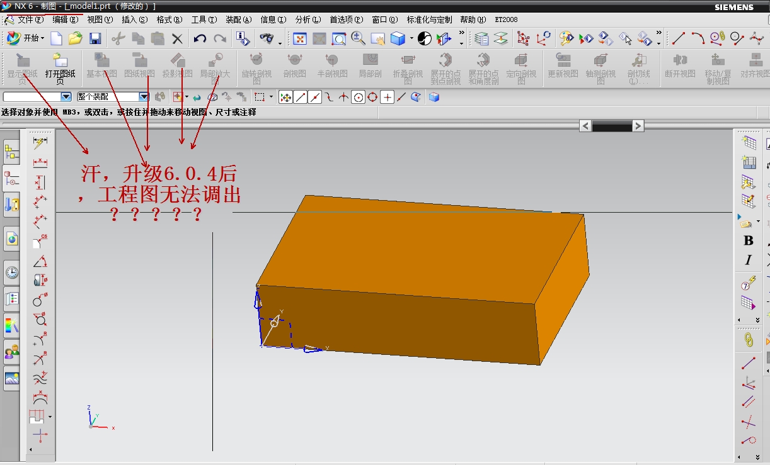The width and height of the screenshot is (770, 465).
Task: Select the Inferred Dimension tool
Action: (x=40, y=143)
